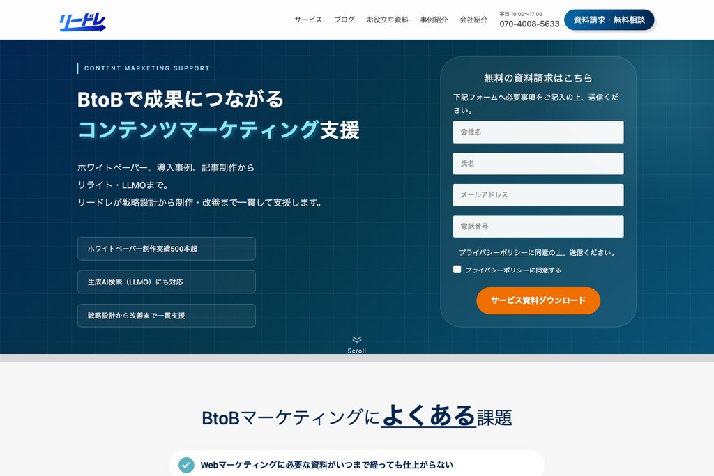
Task: Click the BtoBマーケティングによくある課題 heading
Action: coord(357,416)
